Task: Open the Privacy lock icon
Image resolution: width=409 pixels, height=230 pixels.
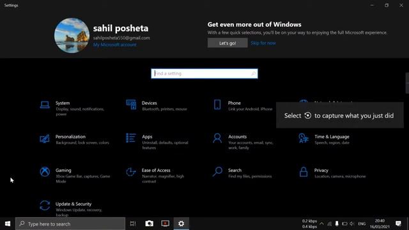Action: (304, 172)
